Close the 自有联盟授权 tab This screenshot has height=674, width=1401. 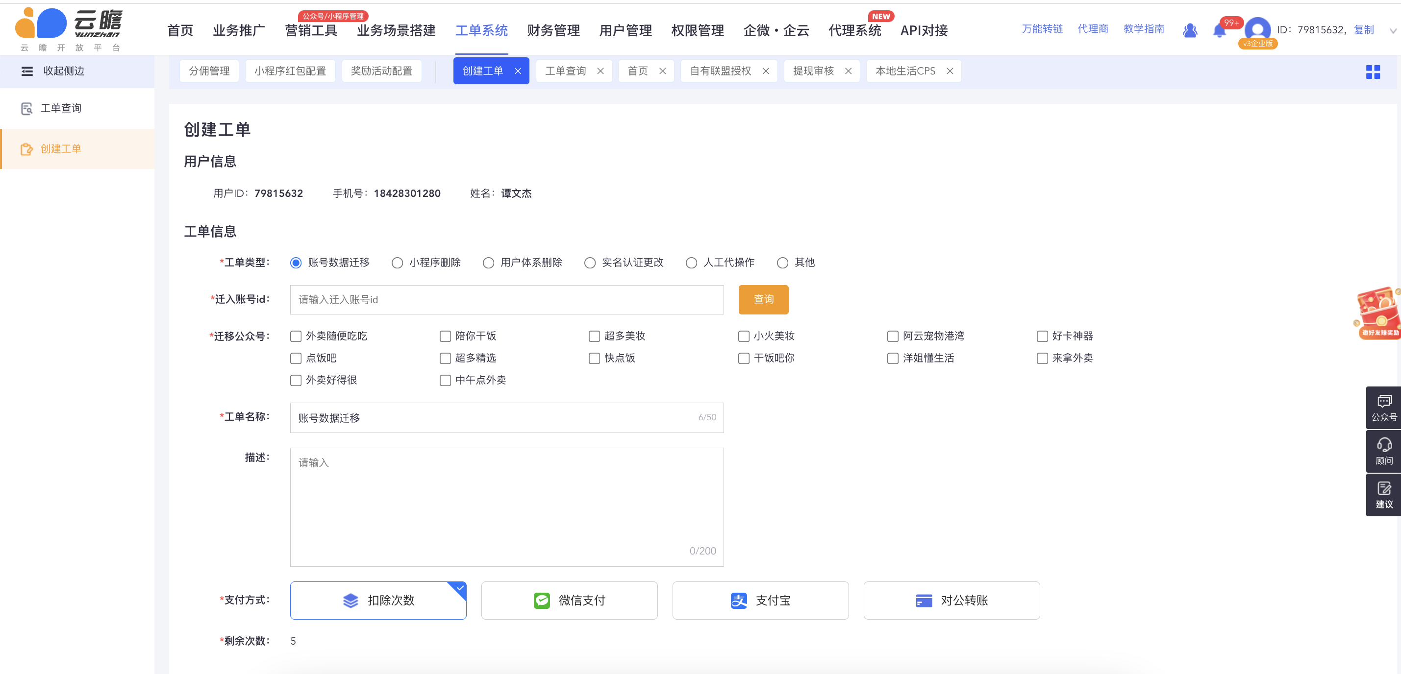pyautogui.click(x=766, y=71)
